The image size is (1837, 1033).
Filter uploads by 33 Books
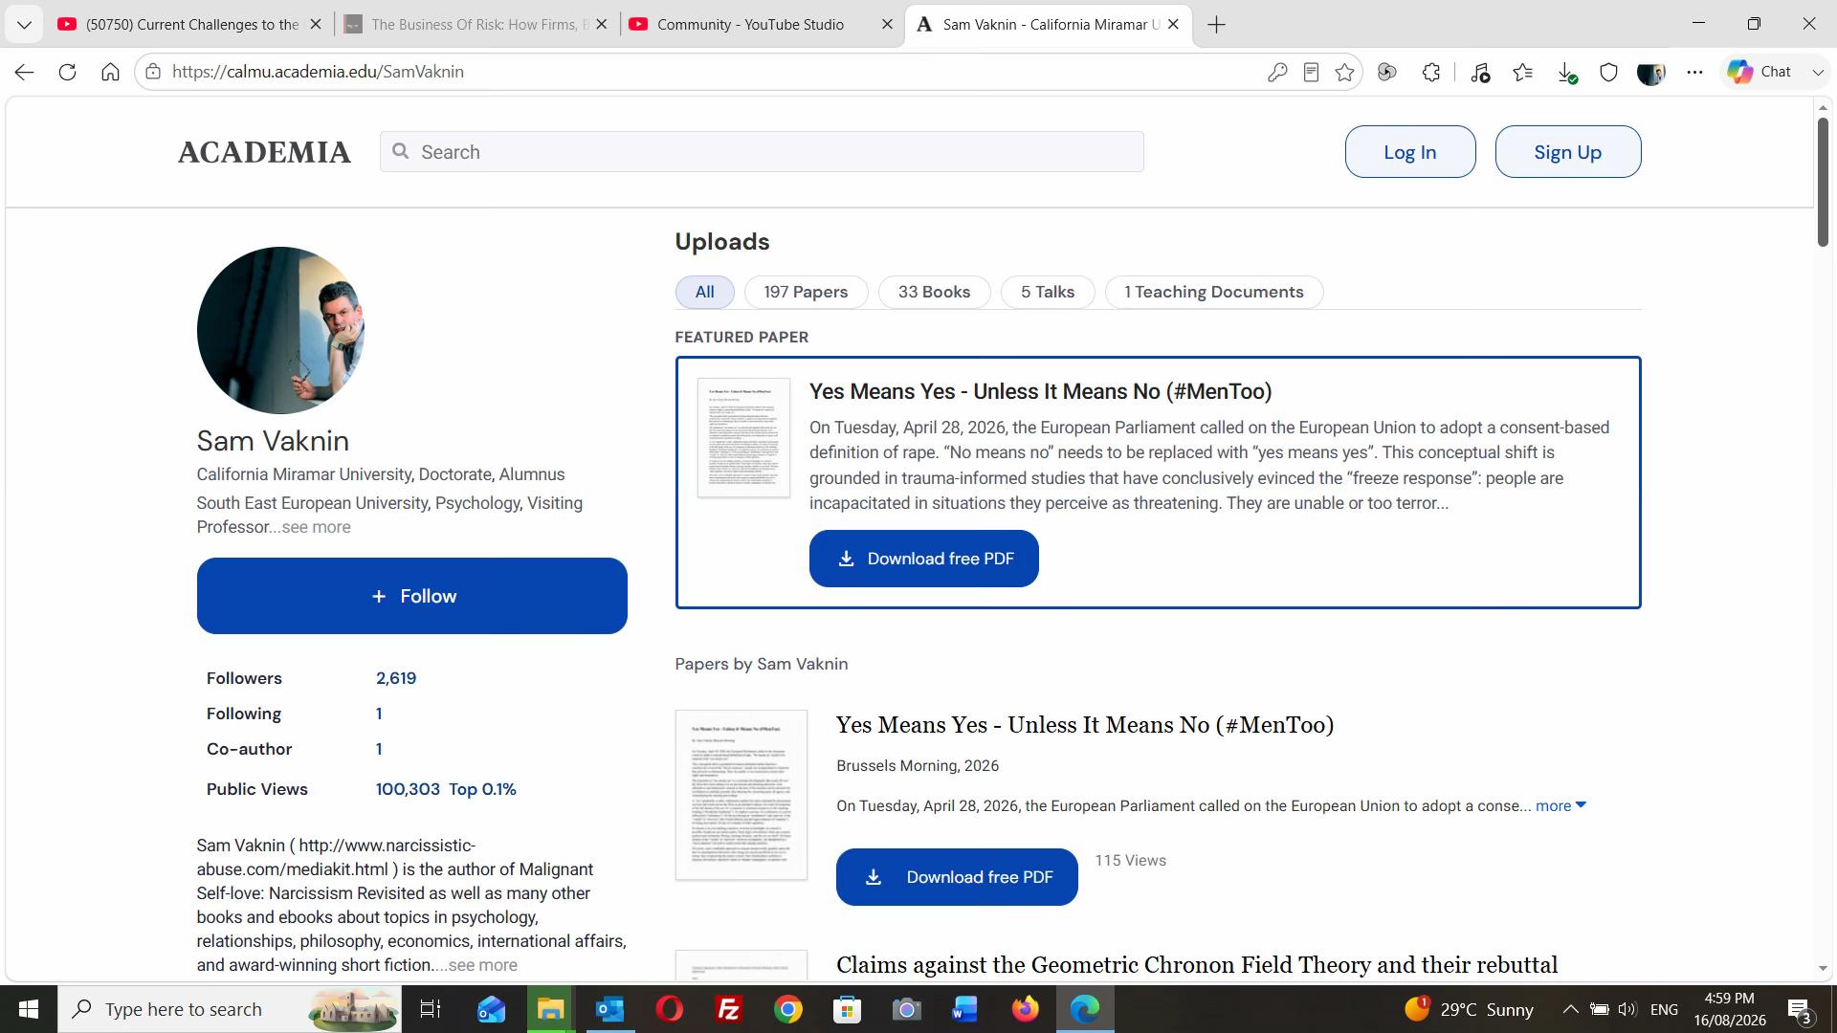(x=934, y=292)
